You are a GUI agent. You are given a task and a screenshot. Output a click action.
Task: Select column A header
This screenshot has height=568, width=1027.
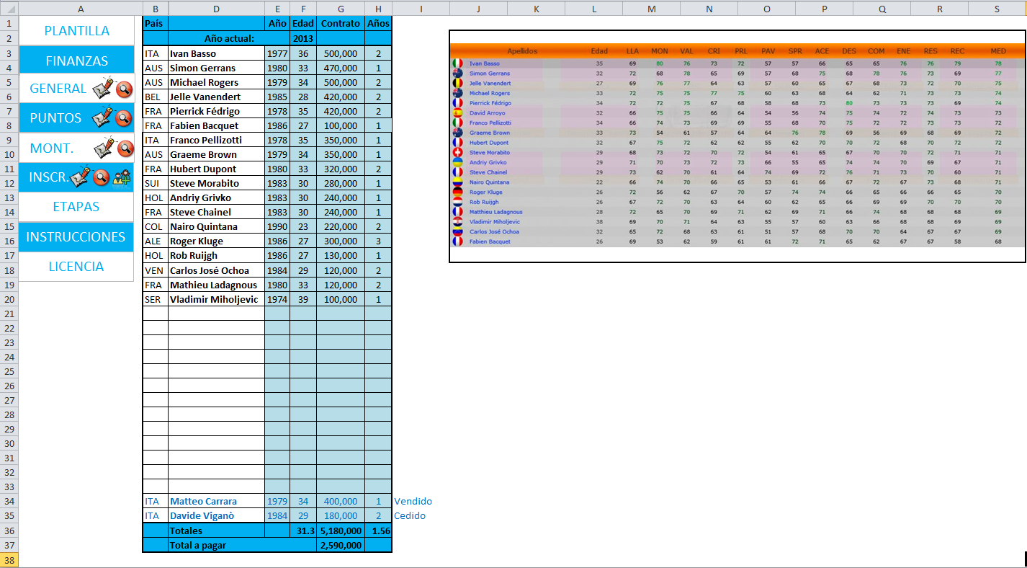coord(80,9)
